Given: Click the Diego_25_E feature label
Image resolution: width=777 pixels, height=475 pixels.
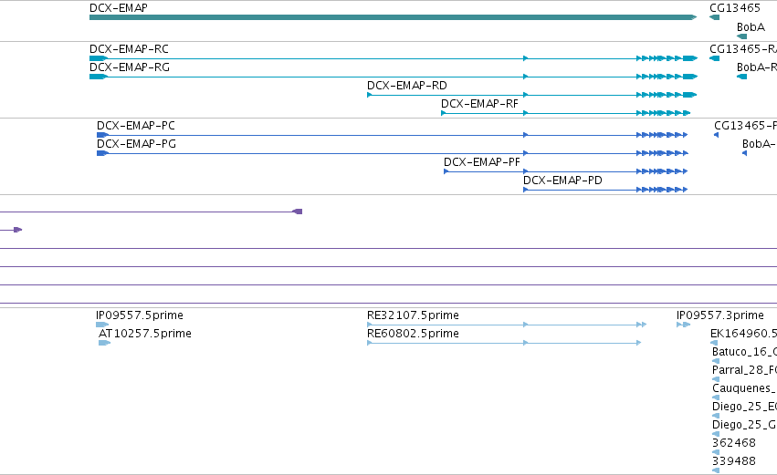Looking at the screenshot, I should [x=744, y=407].
